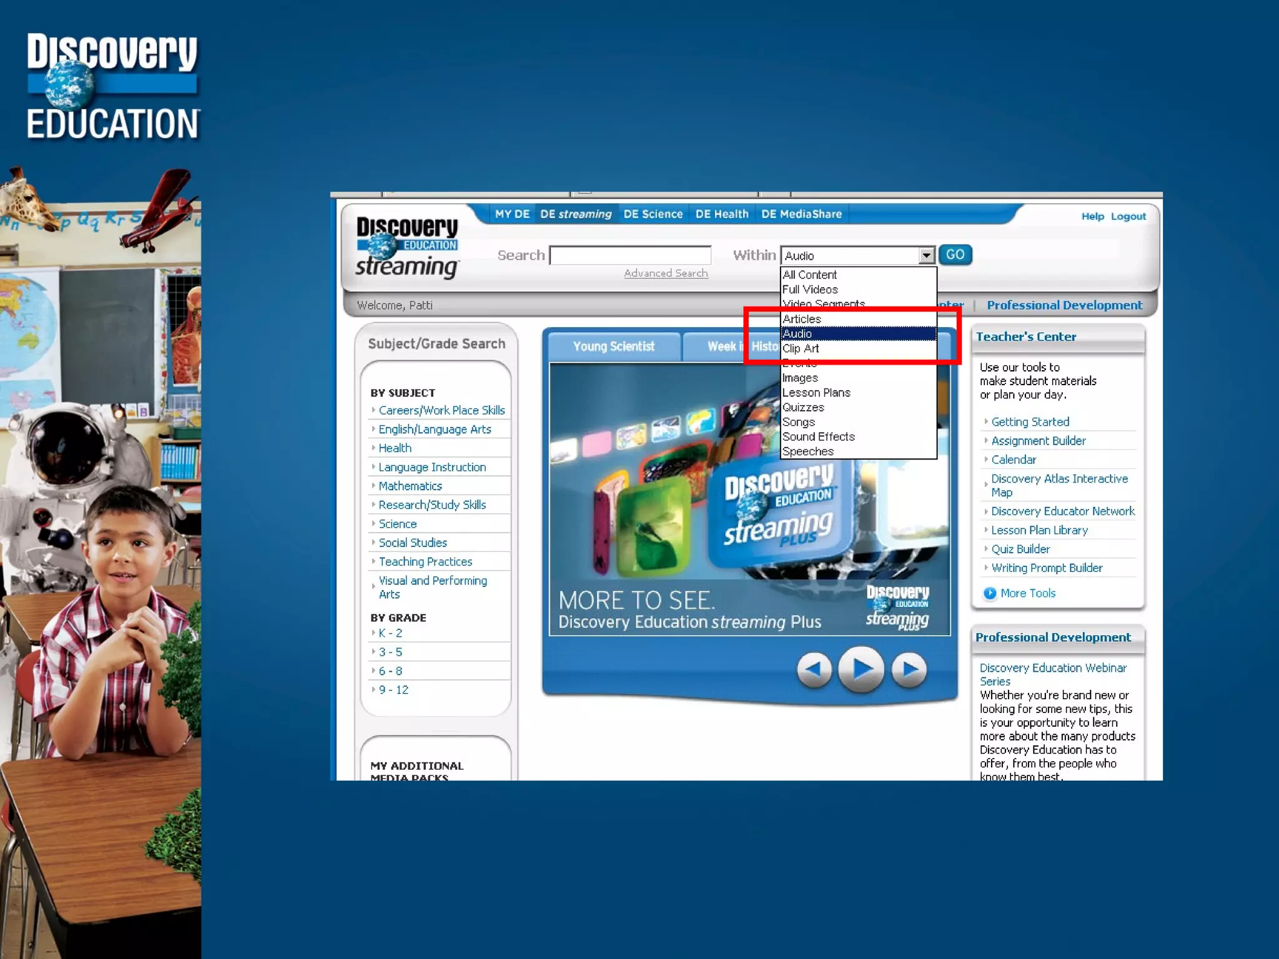Viewport: 1279px width, 959px height.
Task: Switch to the DE Science tab
Action: pyautogui.click(x=653, y=214)
